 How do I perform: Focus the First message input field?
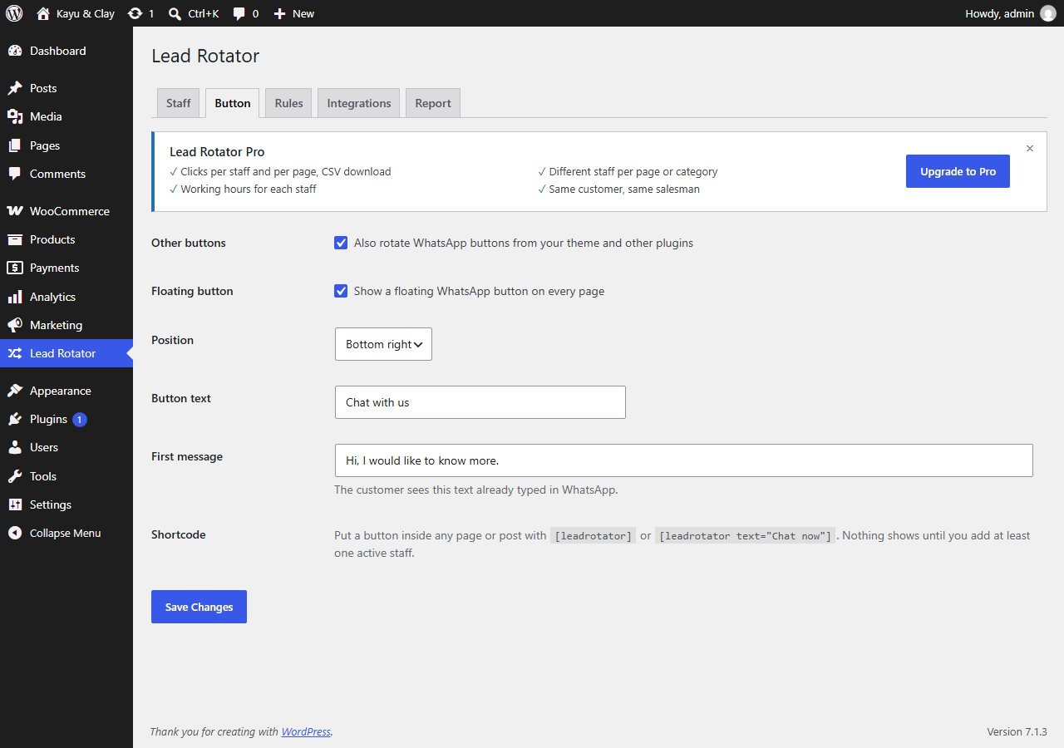tap(684, 460)
